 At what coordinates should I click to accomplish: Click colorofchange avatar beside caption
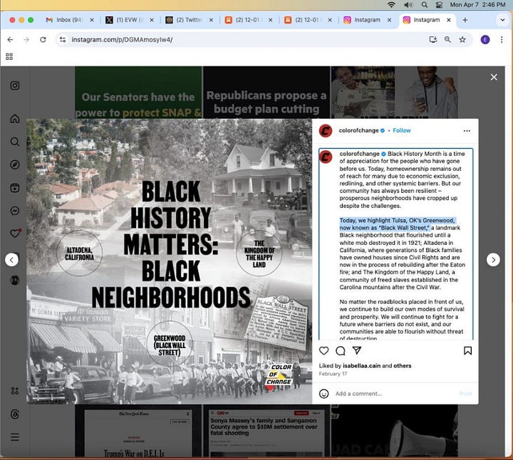point(326,157)
